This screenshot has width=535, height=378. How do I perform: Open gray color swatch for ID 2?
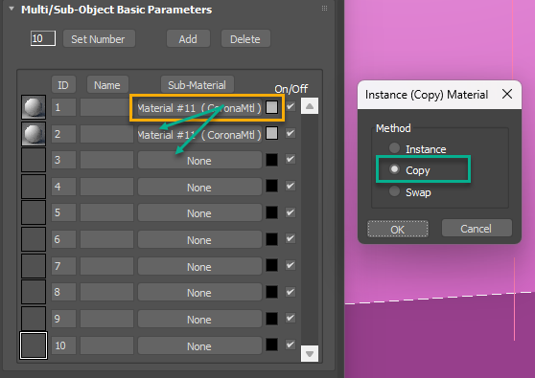tap(271, 133)
